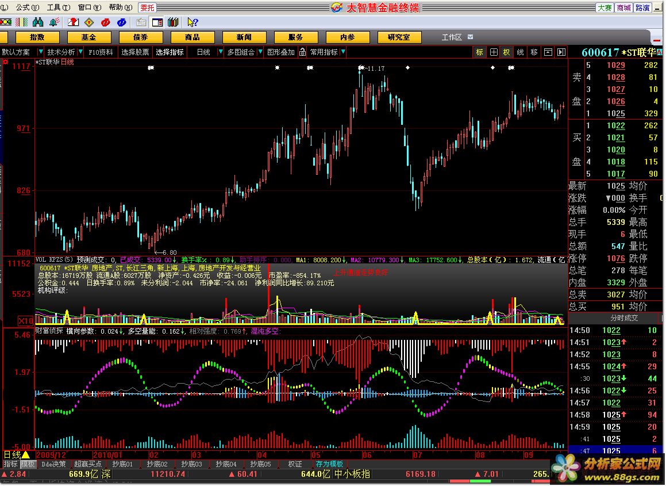
Task: Click the 路演 button at top right
Action: click(x=642, y=7)
